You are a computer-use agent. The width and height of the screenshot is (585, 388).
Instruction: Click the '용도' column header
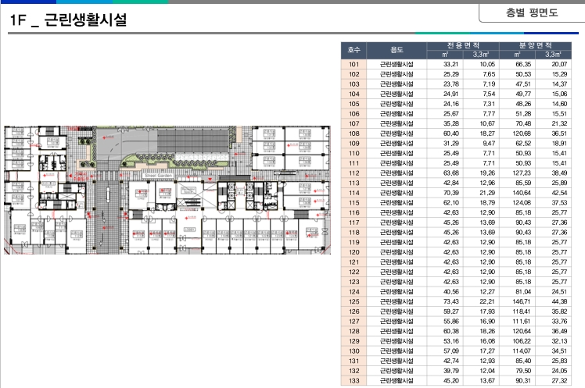point(397,50)
